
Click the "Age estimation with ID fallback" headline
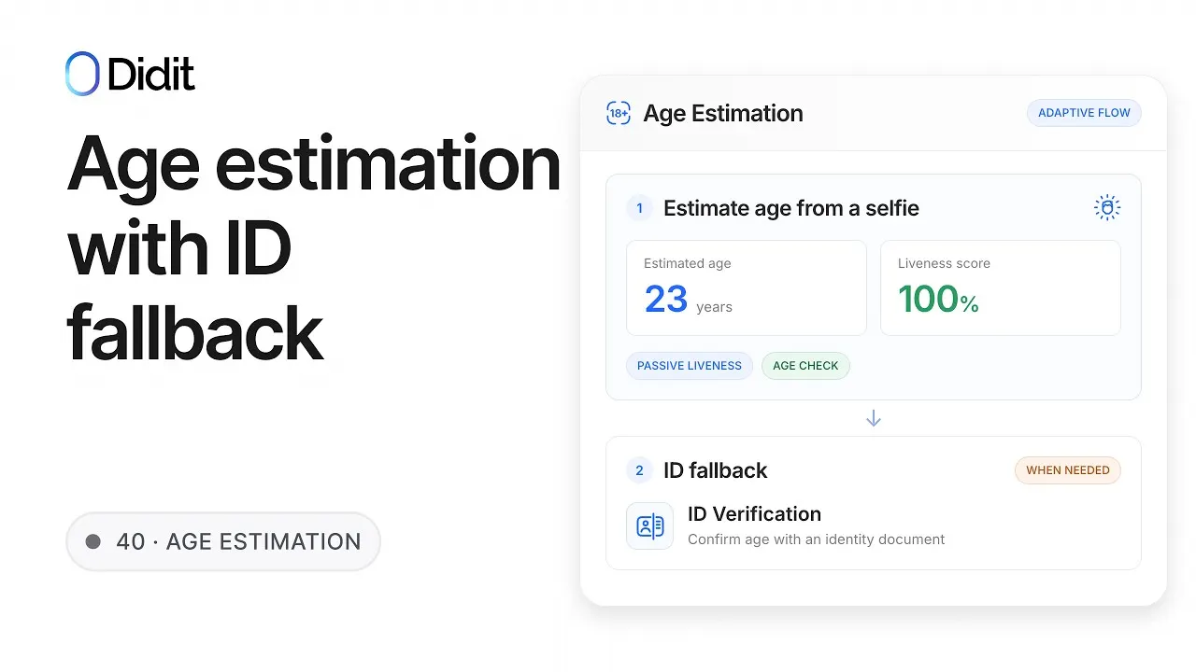click(314, 247)
